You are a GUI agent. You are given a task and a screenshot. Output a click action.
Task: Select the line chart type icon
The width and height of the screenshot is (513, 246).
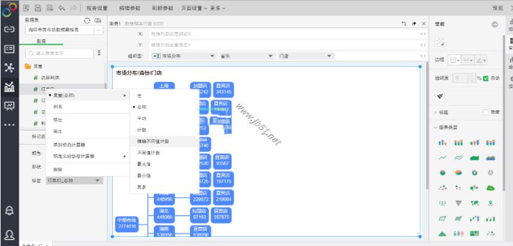pos(442,158)
